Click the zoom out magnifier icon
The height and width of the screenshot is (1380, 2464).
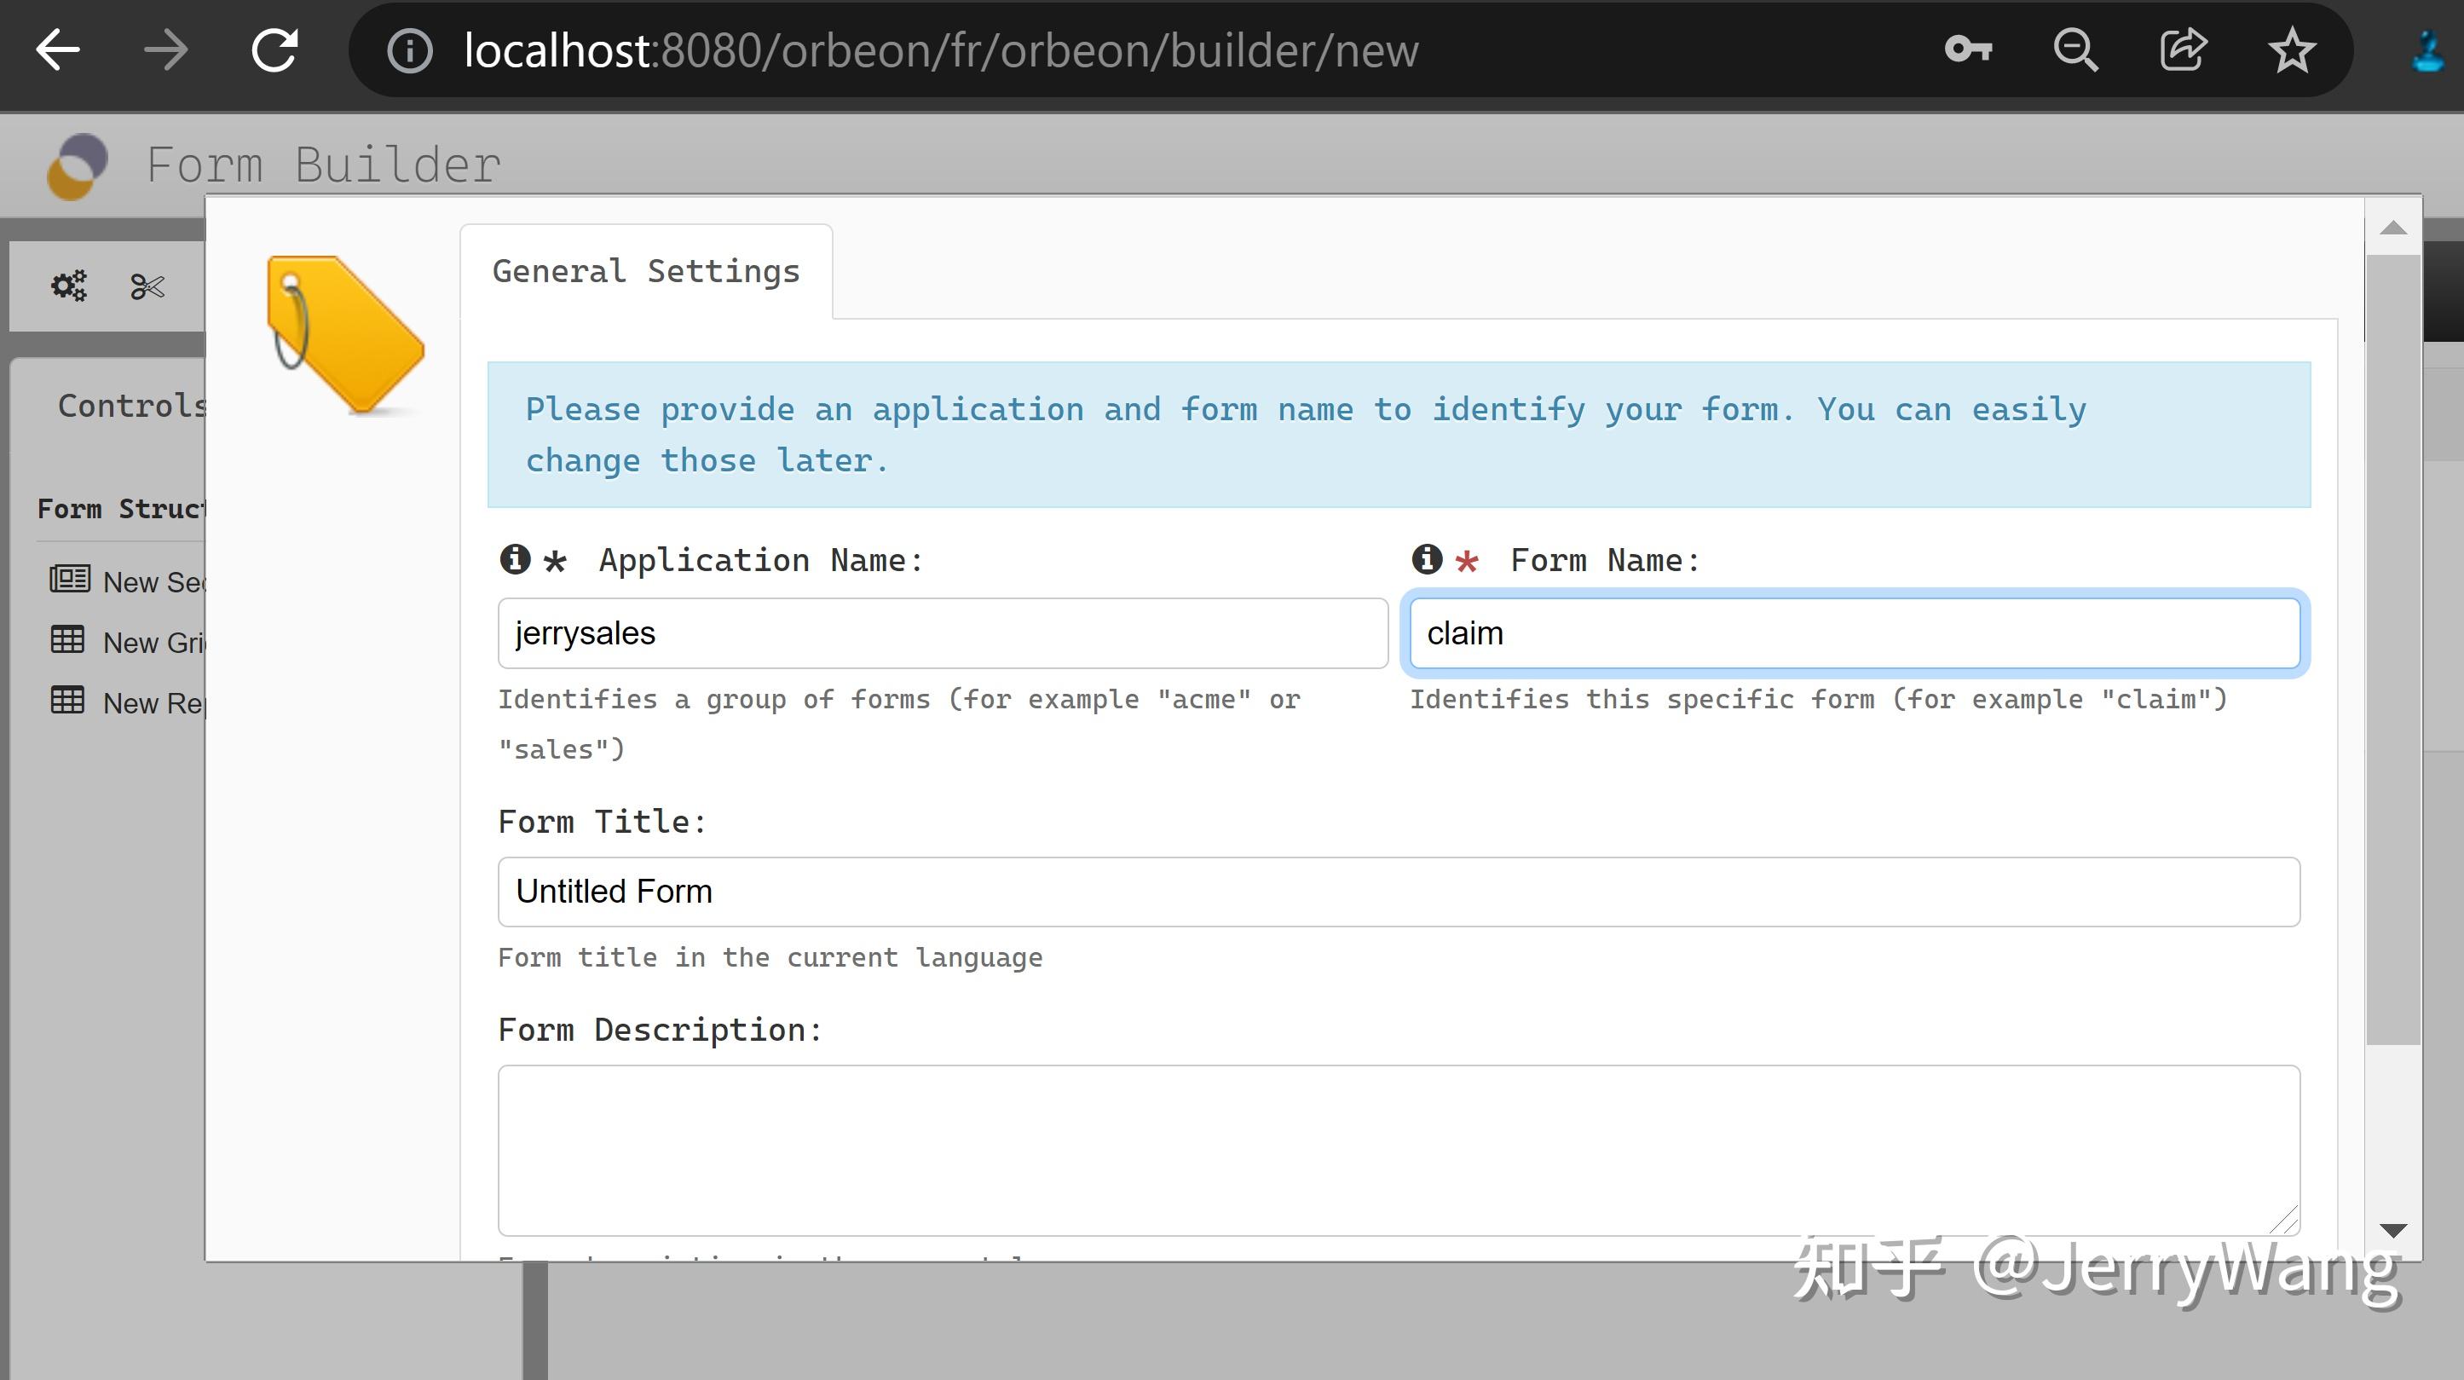click(x=2075, y=49)
